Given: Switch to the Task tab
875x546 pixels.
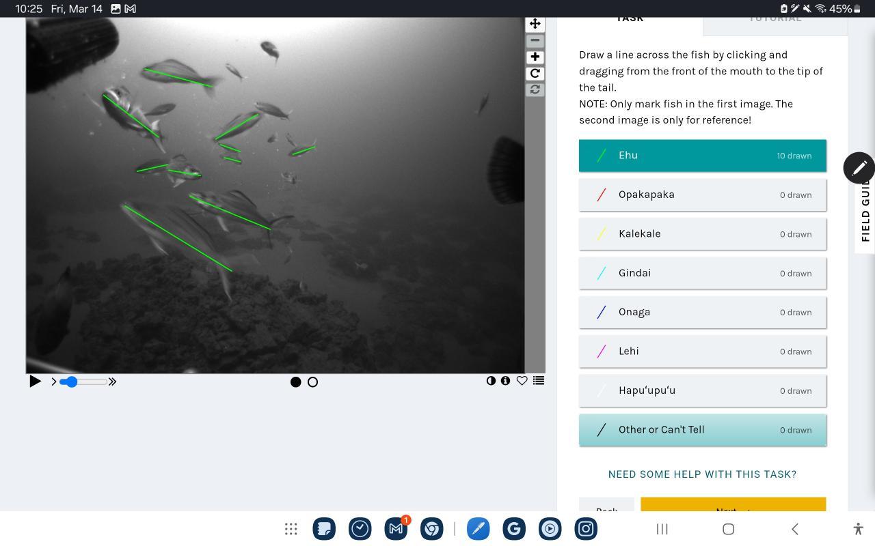Looking at the screenshot, I should (630, 26).
